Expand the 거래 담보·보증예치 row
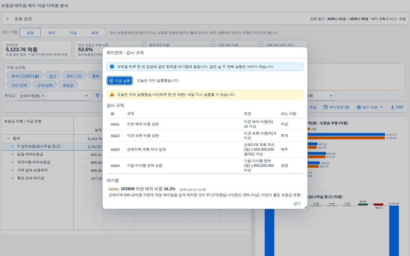The image size is (410, 256). [13, 170]
